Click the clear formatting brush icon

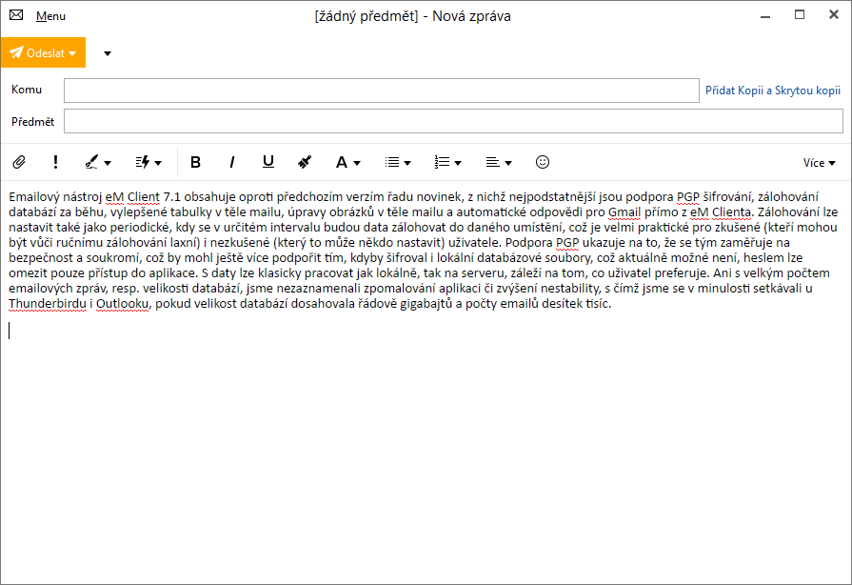pyautogui.click(x=305, y=162)
